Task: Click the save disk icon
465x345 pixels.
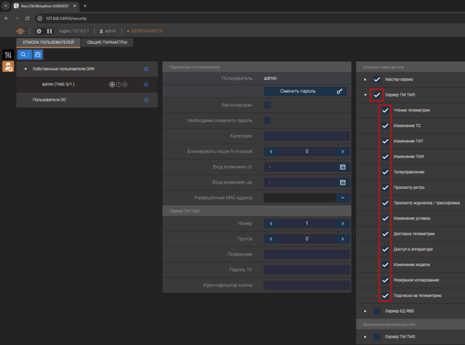Action: click(38, 55)
